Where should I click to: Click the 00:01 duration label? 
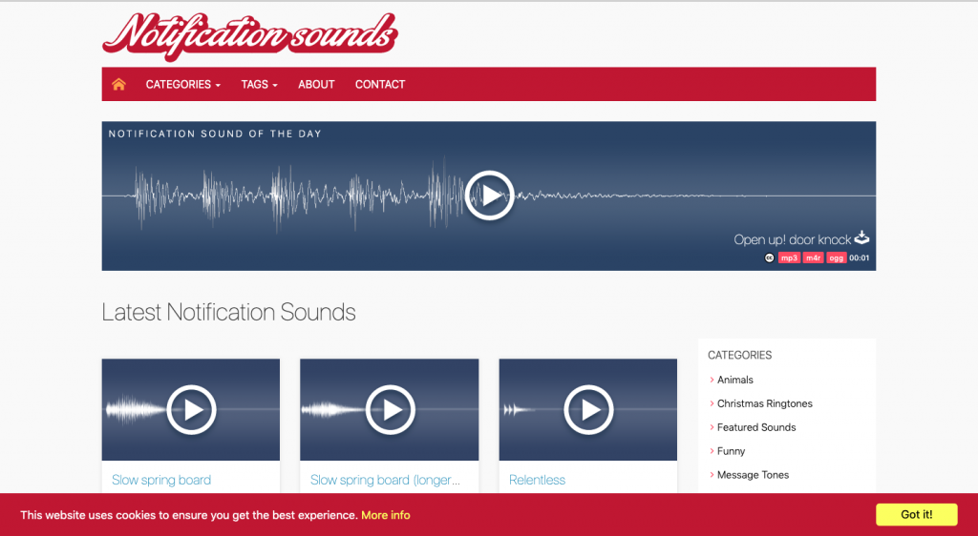(859, 258)
